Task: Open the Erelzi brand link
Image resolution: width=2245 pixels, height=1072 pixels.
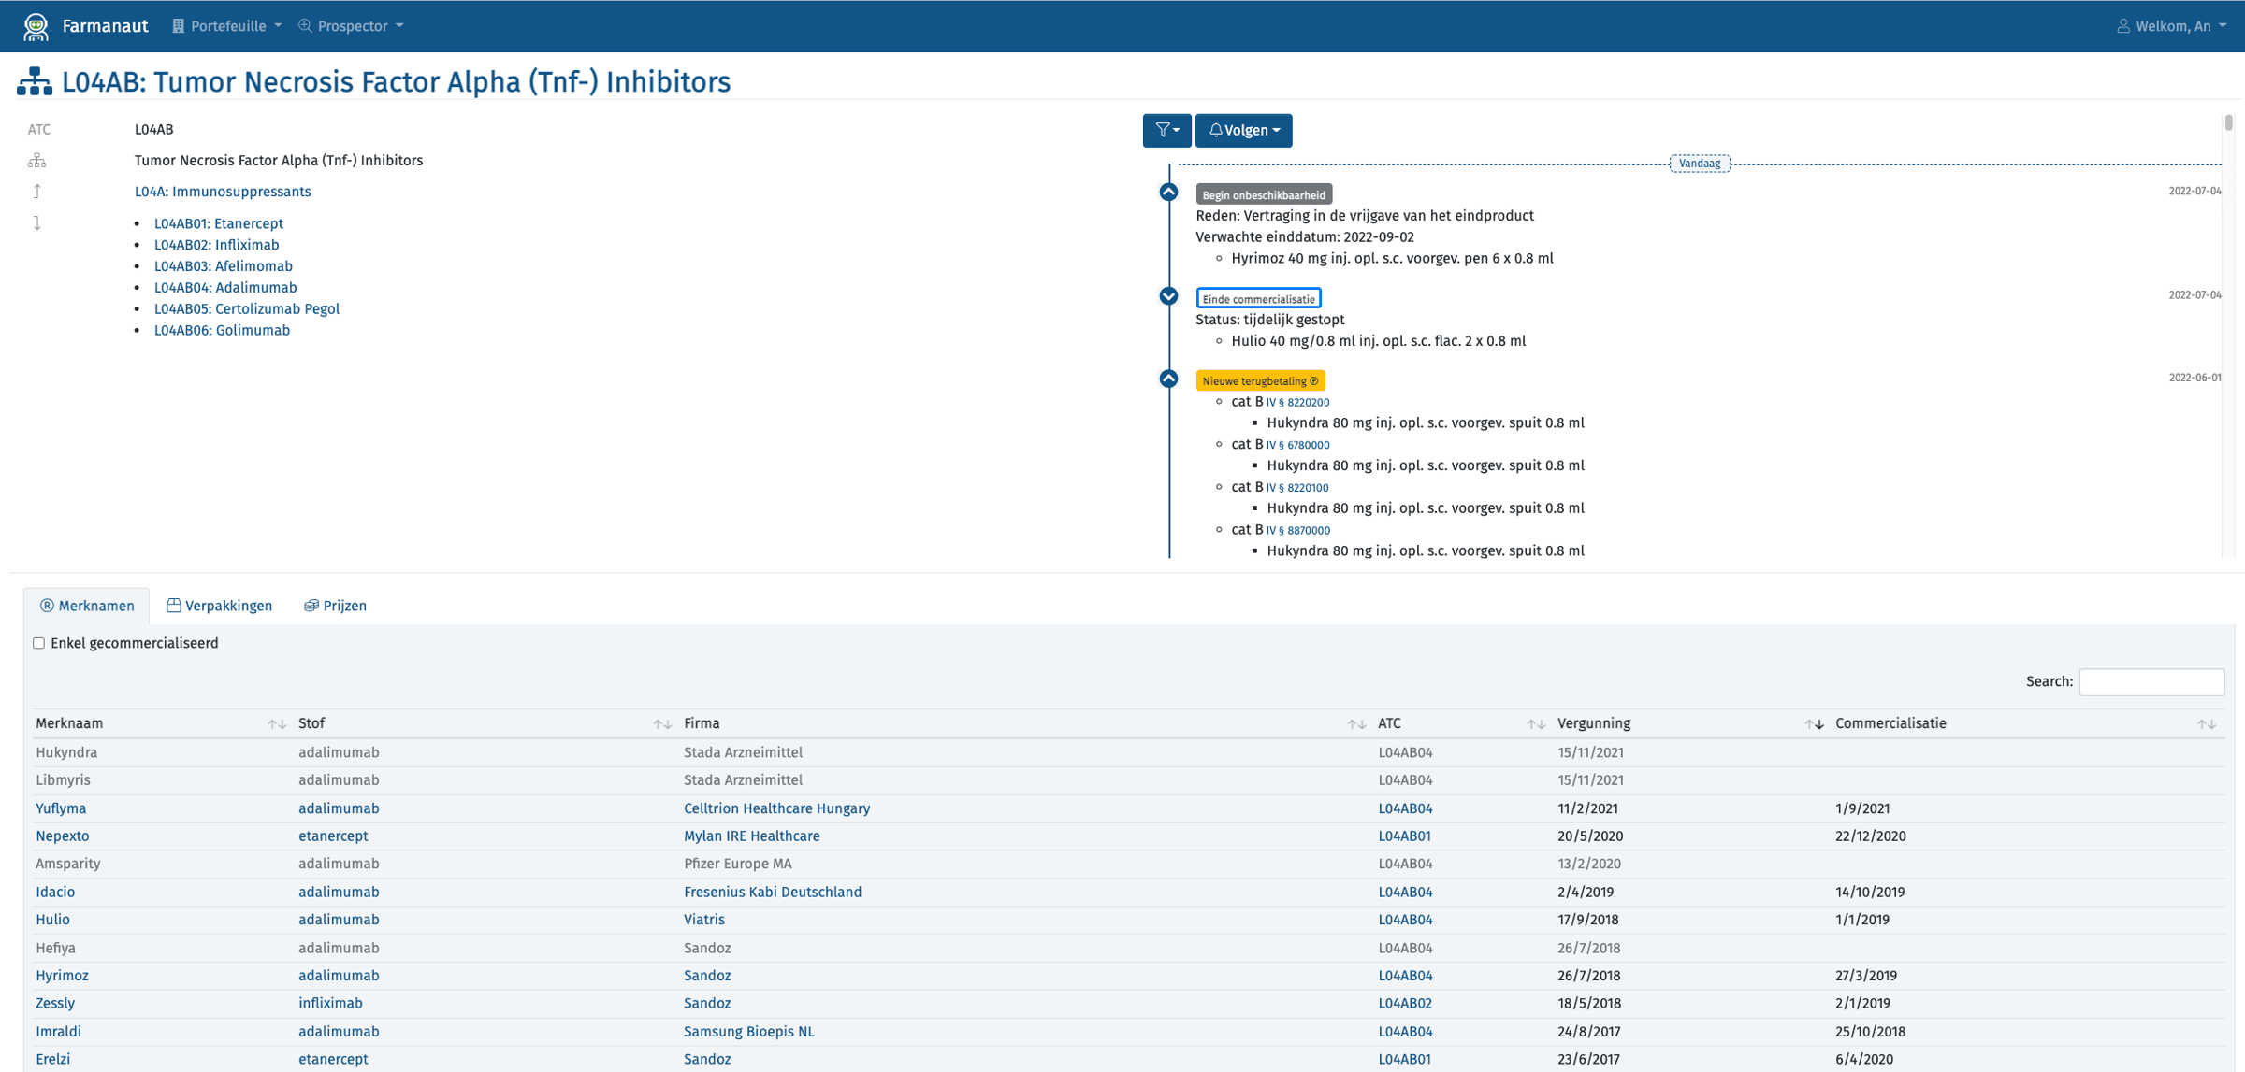Action: [52, 1060]
